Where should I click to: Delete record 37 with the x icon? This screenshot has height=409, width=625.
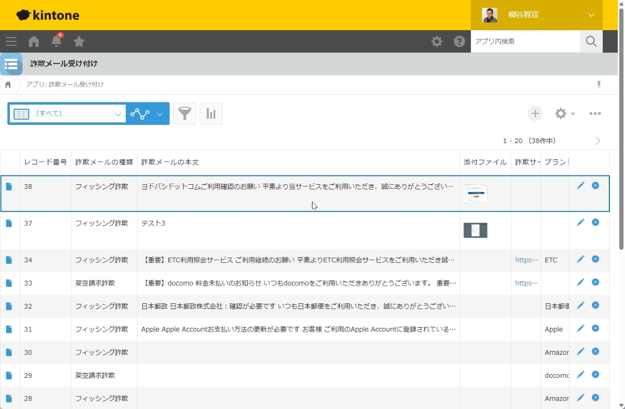click(595, 222)
